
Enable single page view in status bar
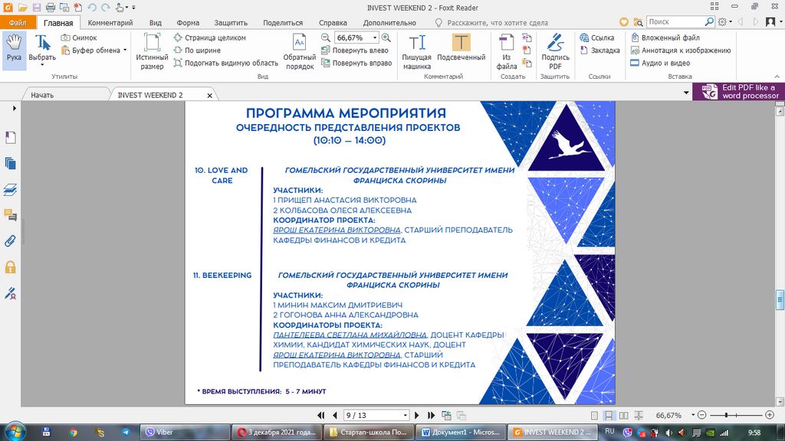(x=594, y=415)
